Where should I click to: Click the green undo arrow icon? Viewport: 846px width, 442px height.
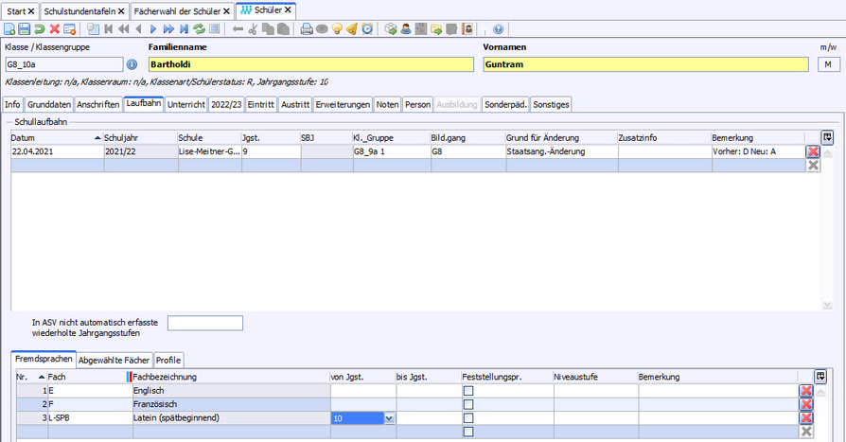pos(40,29)
